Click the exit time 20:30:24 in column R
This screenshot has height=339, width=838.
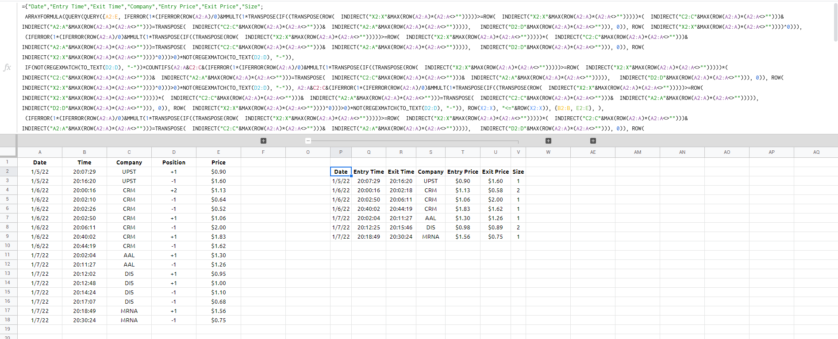[401, 236]
